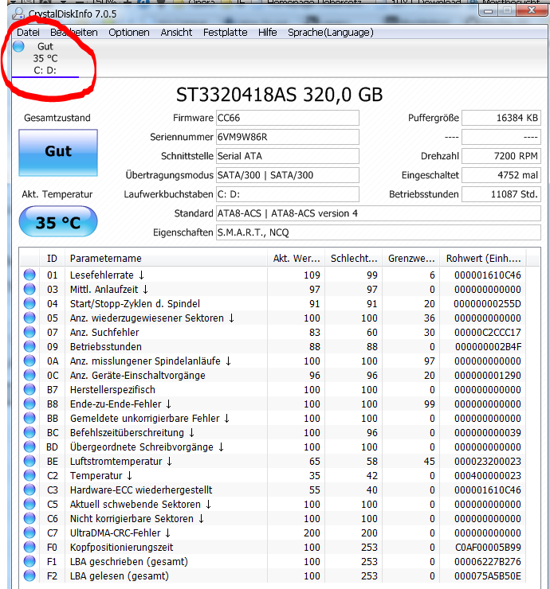550x589 pixels.
Task: Click status orb for Start/Stopp-Zyklen row
Action: 29,303
